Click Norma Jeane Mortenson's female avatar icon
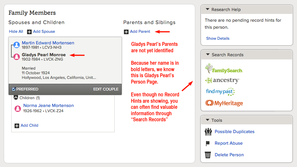The width and height of the screenshot is (297, 167). pyautogui.click(x=18, y=108)
